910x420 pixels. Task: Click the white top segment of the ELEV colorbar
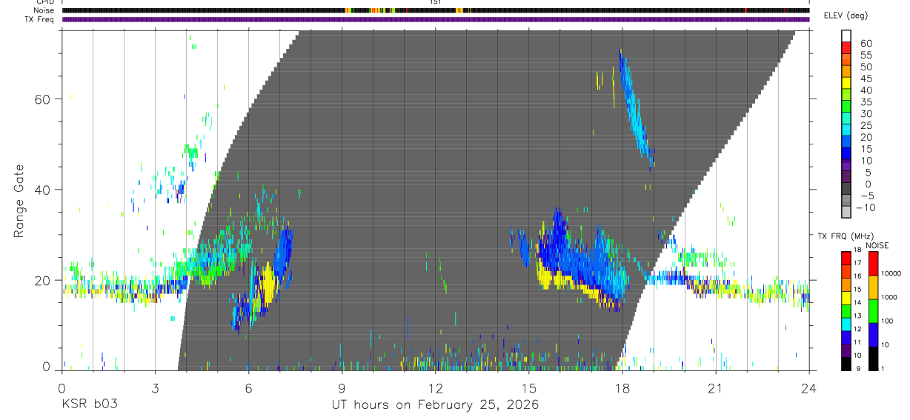[846, 36]
